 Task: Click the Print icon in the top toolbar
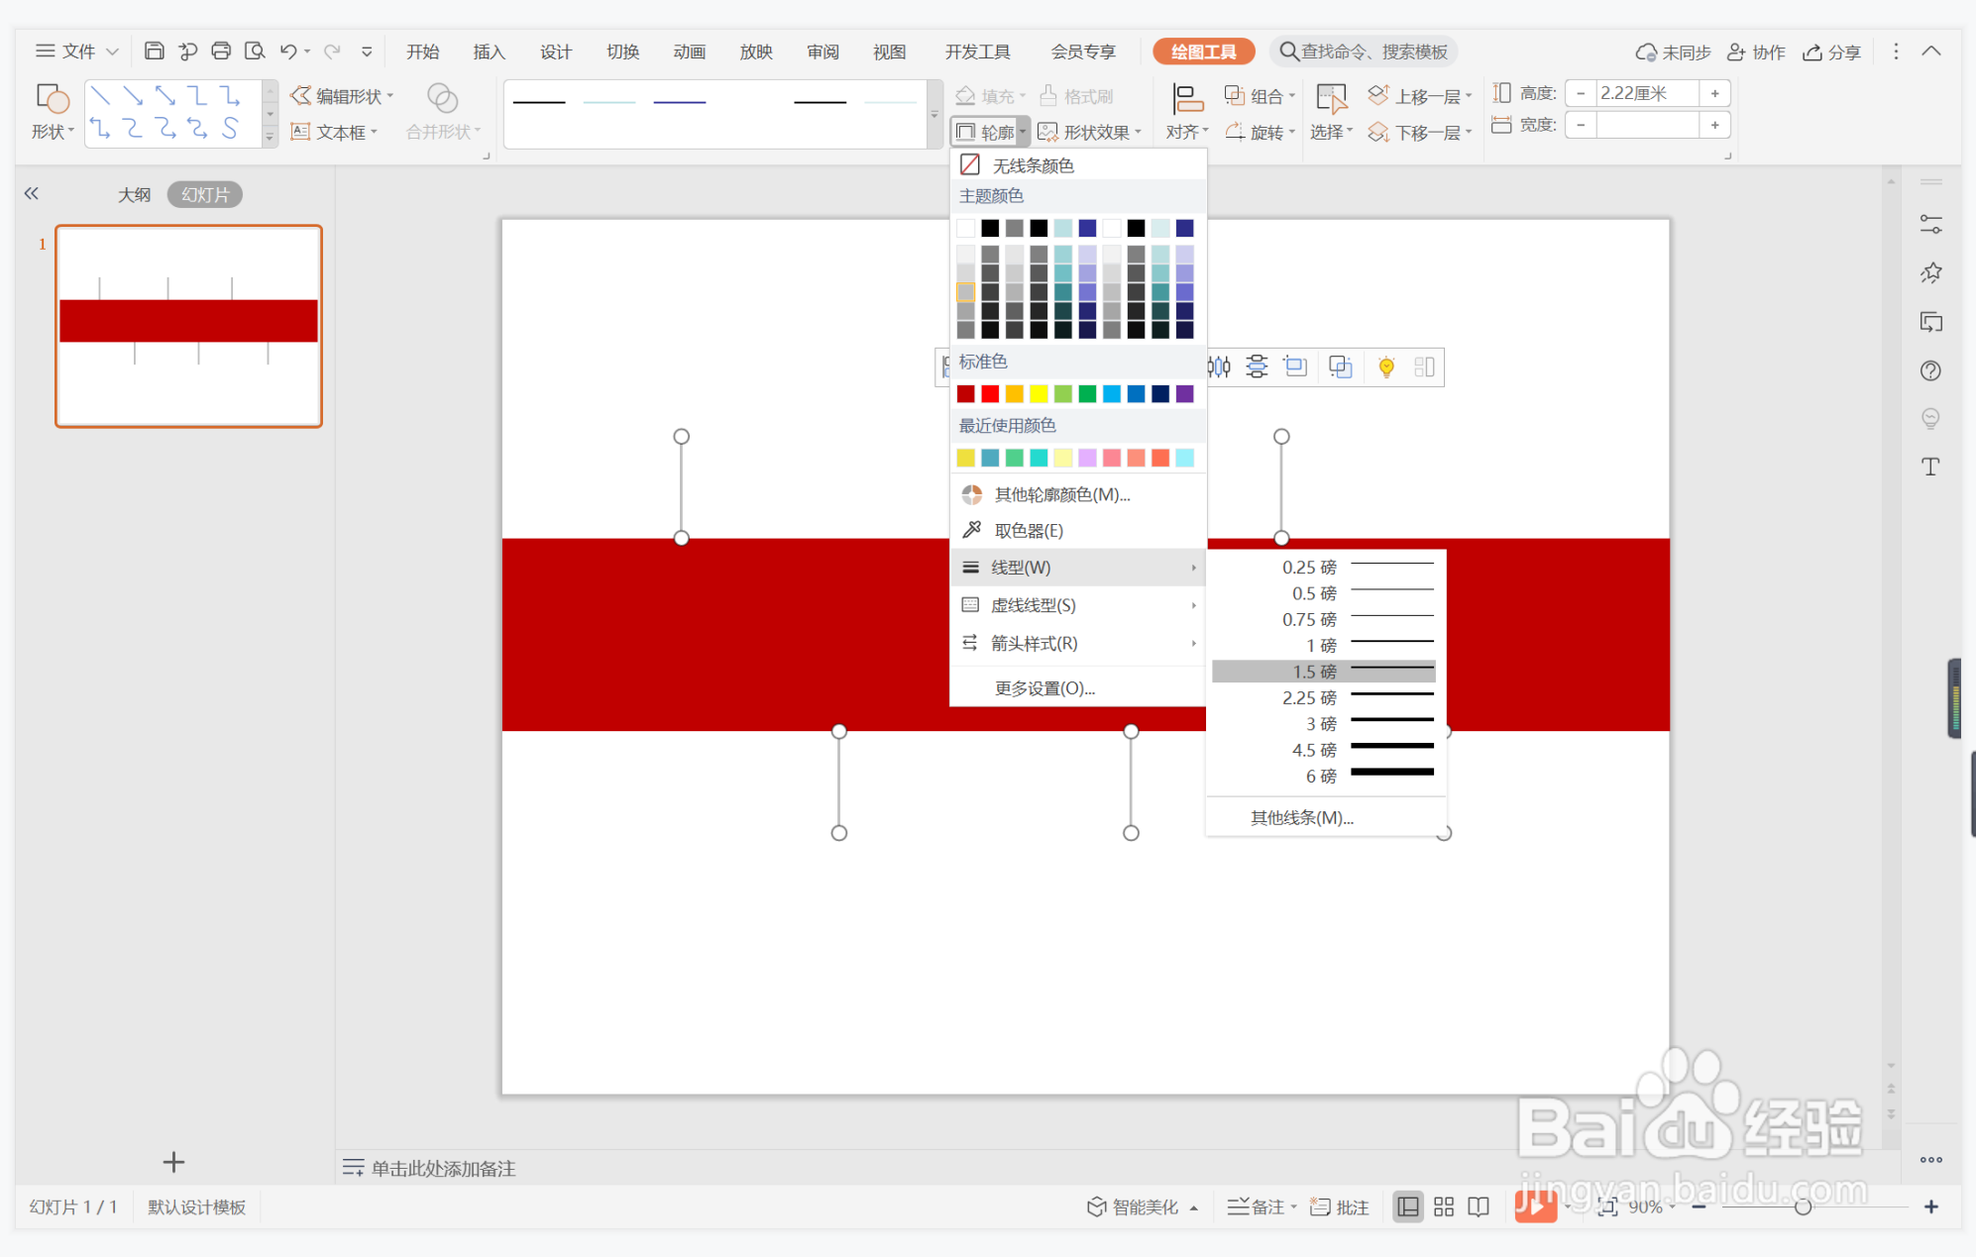point(221,52)
